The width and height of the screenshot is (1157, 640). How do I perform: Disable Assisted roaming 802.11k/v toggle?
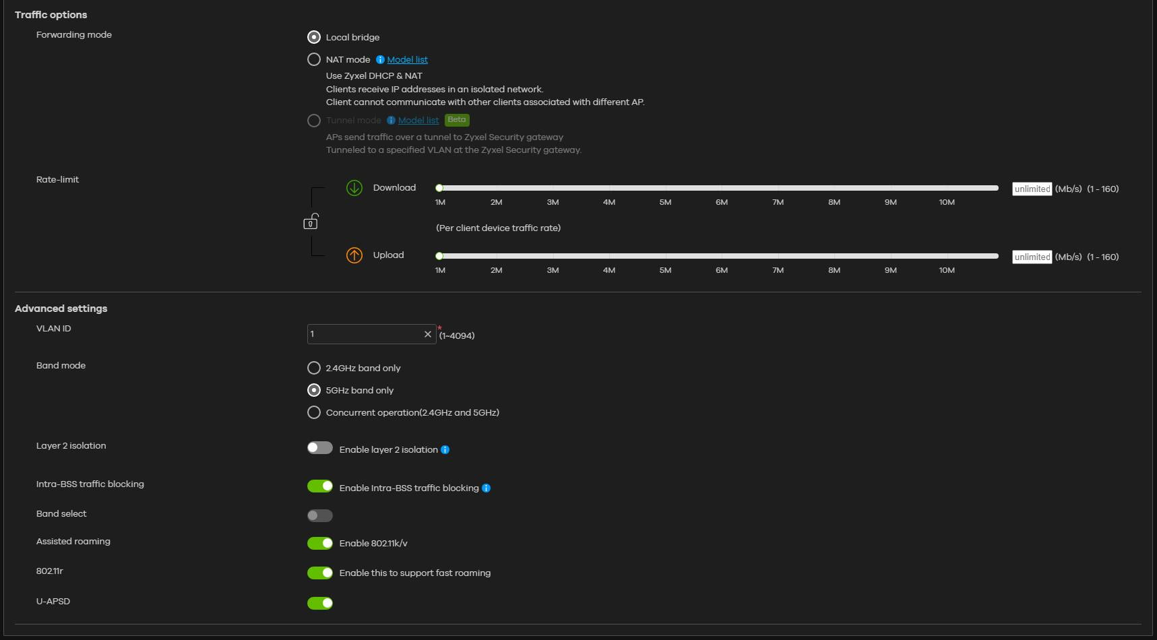click(x=320, y=543)
